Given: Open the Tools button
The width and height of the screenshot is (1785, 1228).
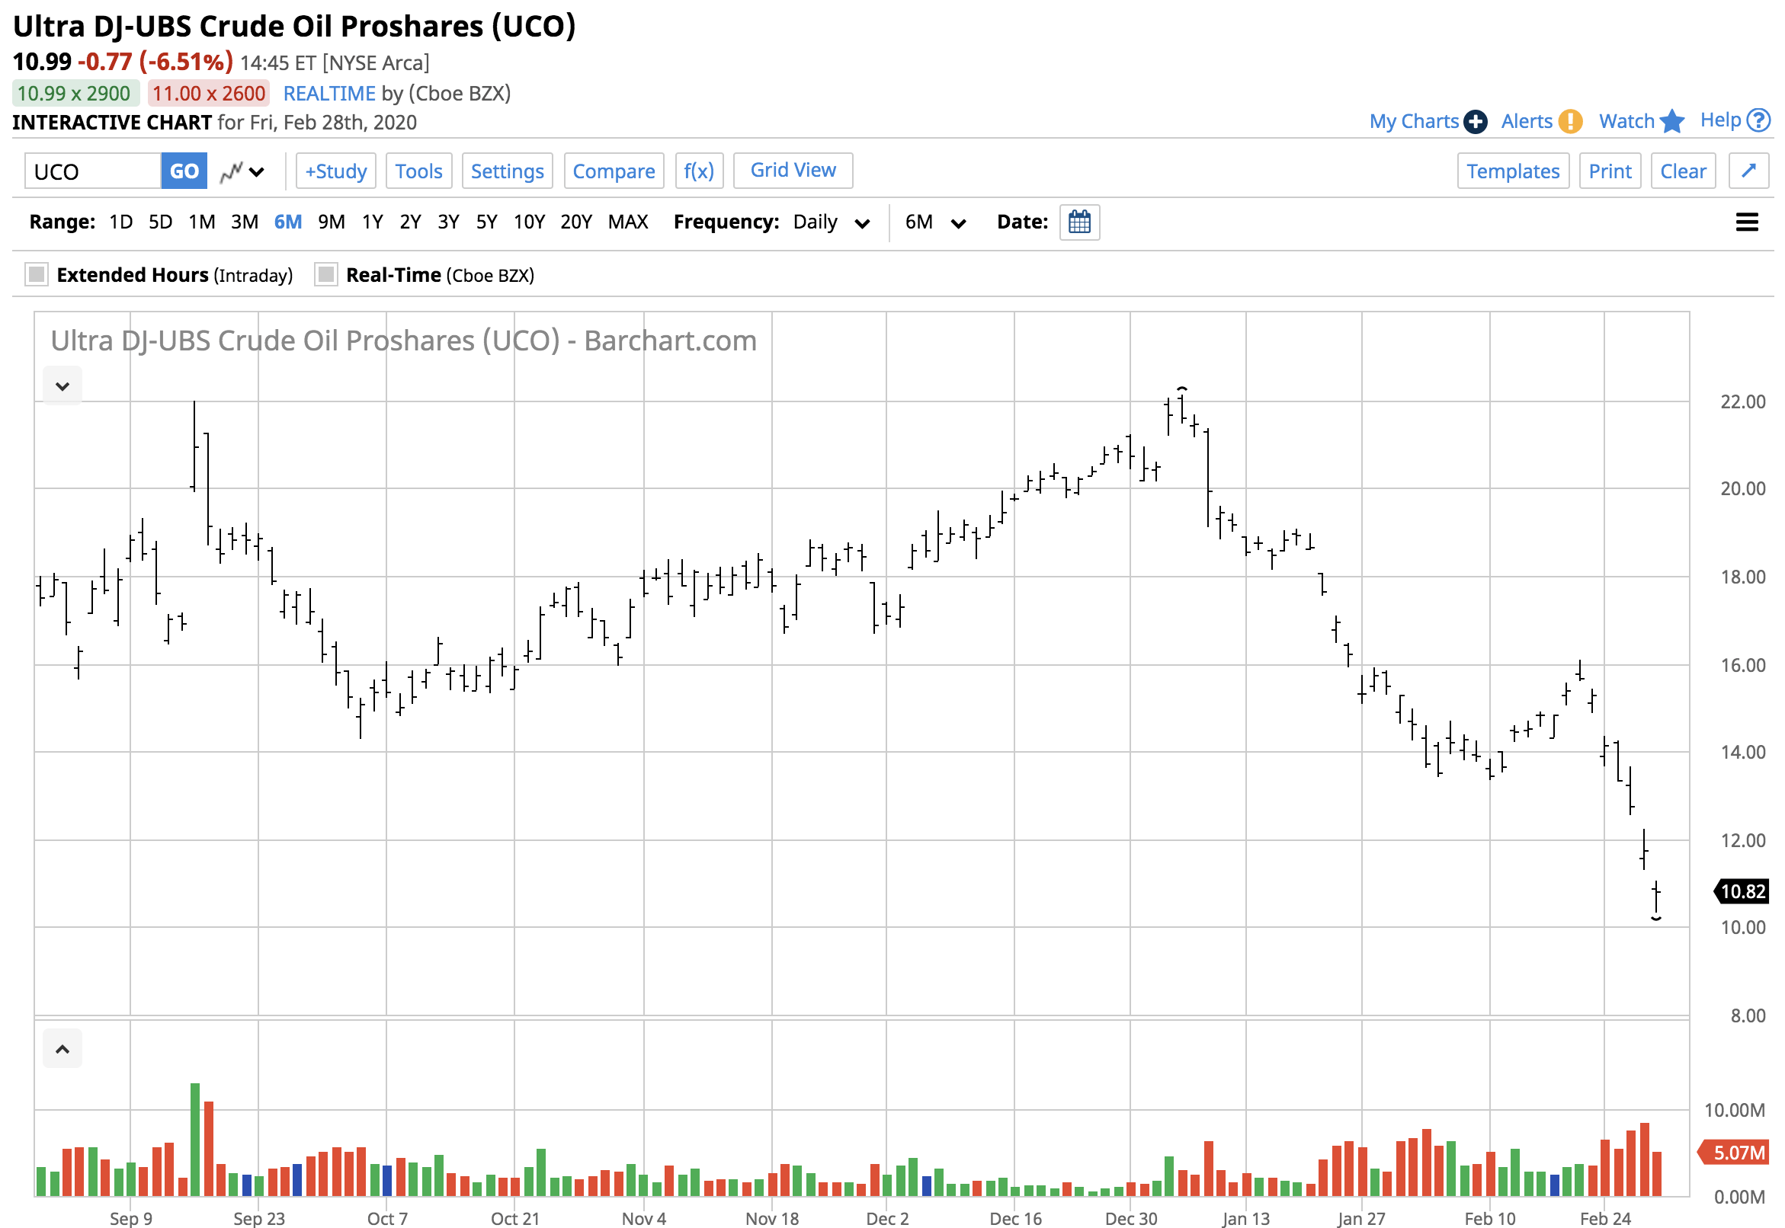Looking at the screenshot, I should pyautogui.click(x=418, y=171).
